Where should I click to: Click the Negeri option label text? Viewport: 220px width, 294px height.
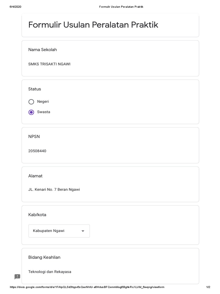43,102
